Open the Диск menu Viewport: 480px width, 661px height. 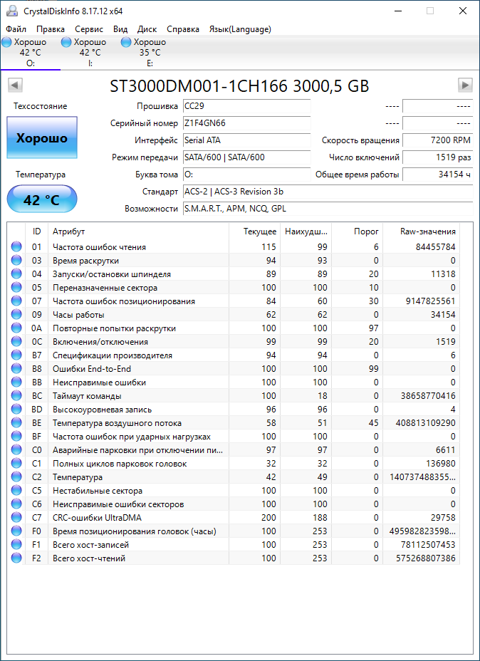(147, 29)
